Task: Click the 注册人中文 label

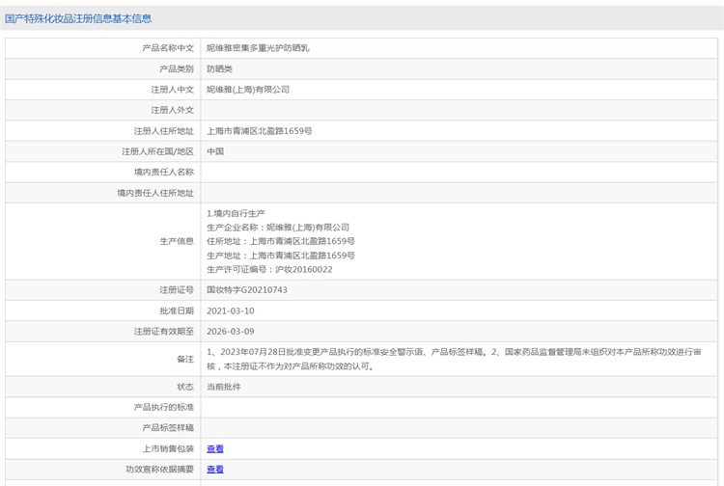Action: 173,90
